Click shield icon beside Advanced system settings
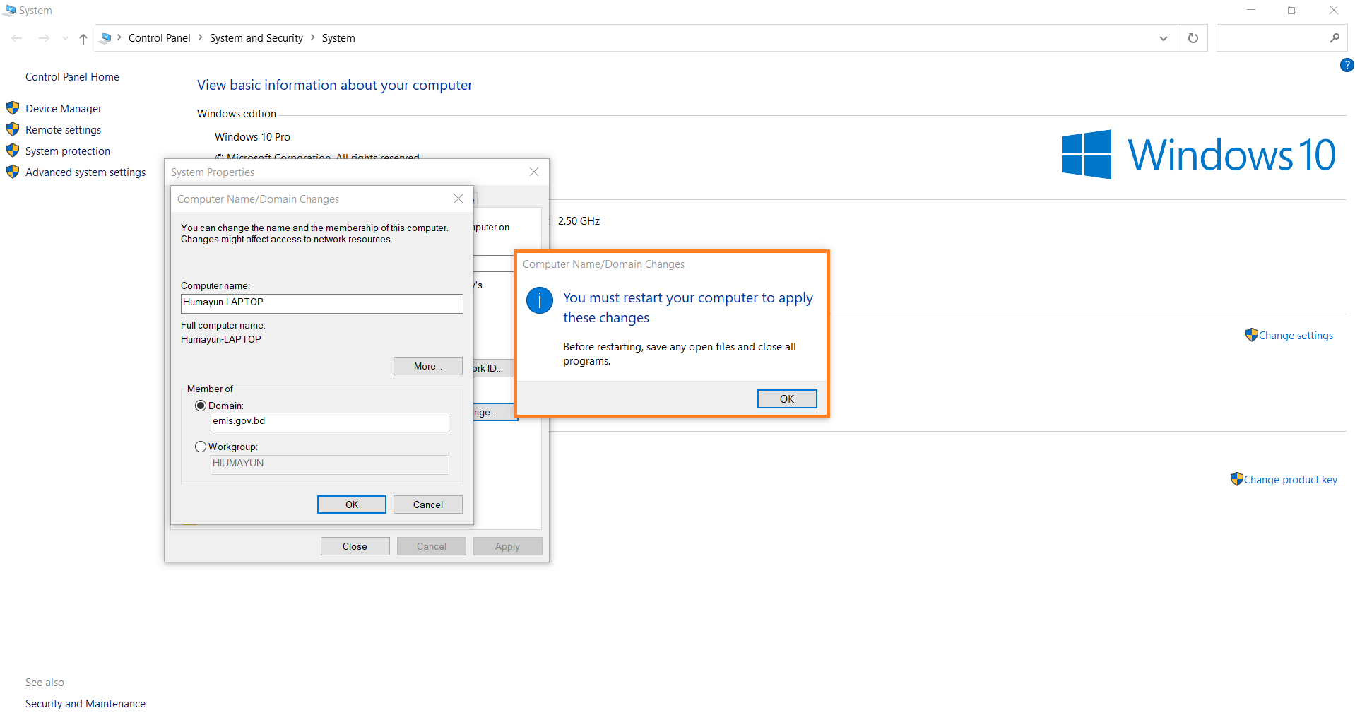This screenshot has height=725, width=1355. 13,172
